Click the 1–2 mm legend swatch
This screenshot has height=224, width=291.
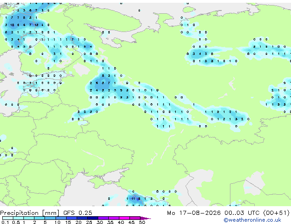pyautogui.click(x=29, y=218)
